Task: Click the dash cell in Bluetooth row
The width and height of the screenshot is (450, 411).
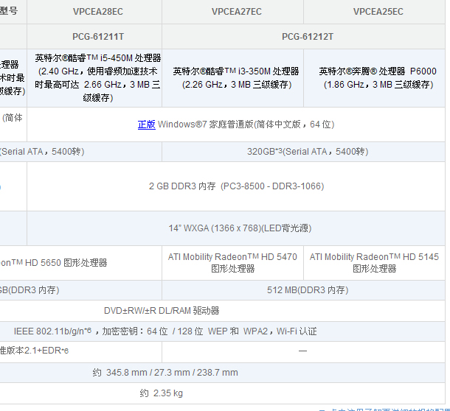Action: click(x=304, y=351)
